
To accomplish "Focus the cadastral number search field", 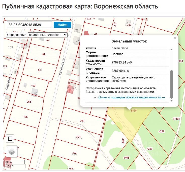I will pyautogui.click(x=29, y=25).
